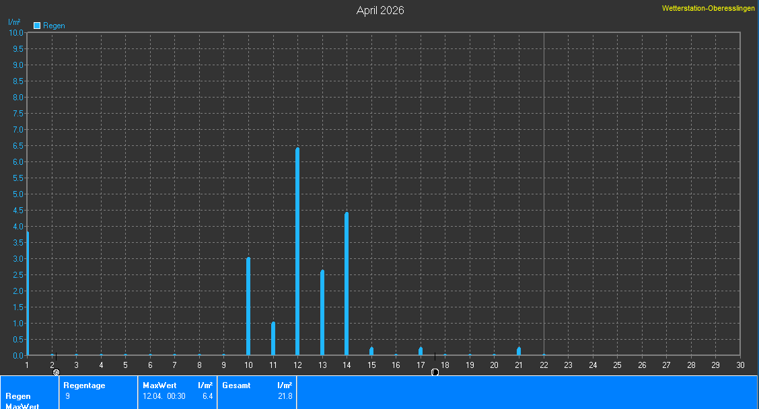
Task: Click the rain bar for day 11
Action: tap(273, 338)
